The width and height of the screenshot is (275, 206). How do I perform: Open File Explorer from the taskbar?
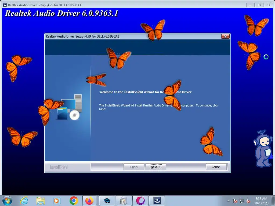[41, 201]
